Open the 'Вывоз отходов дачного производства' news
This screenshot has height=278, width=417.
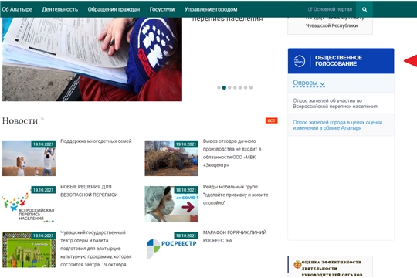(x=232, y=153)
